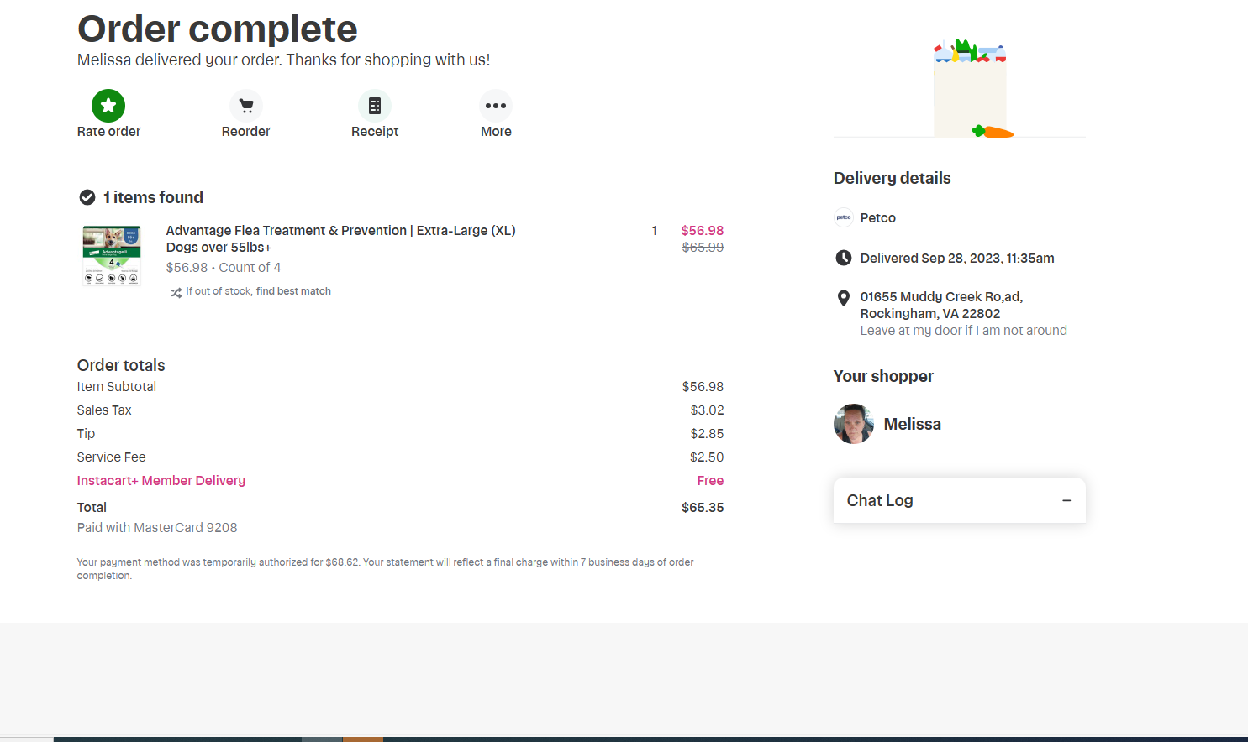The height and width of the screenshot is (742, 1248).
Task: Click the Petco store name
Action: 878,217
